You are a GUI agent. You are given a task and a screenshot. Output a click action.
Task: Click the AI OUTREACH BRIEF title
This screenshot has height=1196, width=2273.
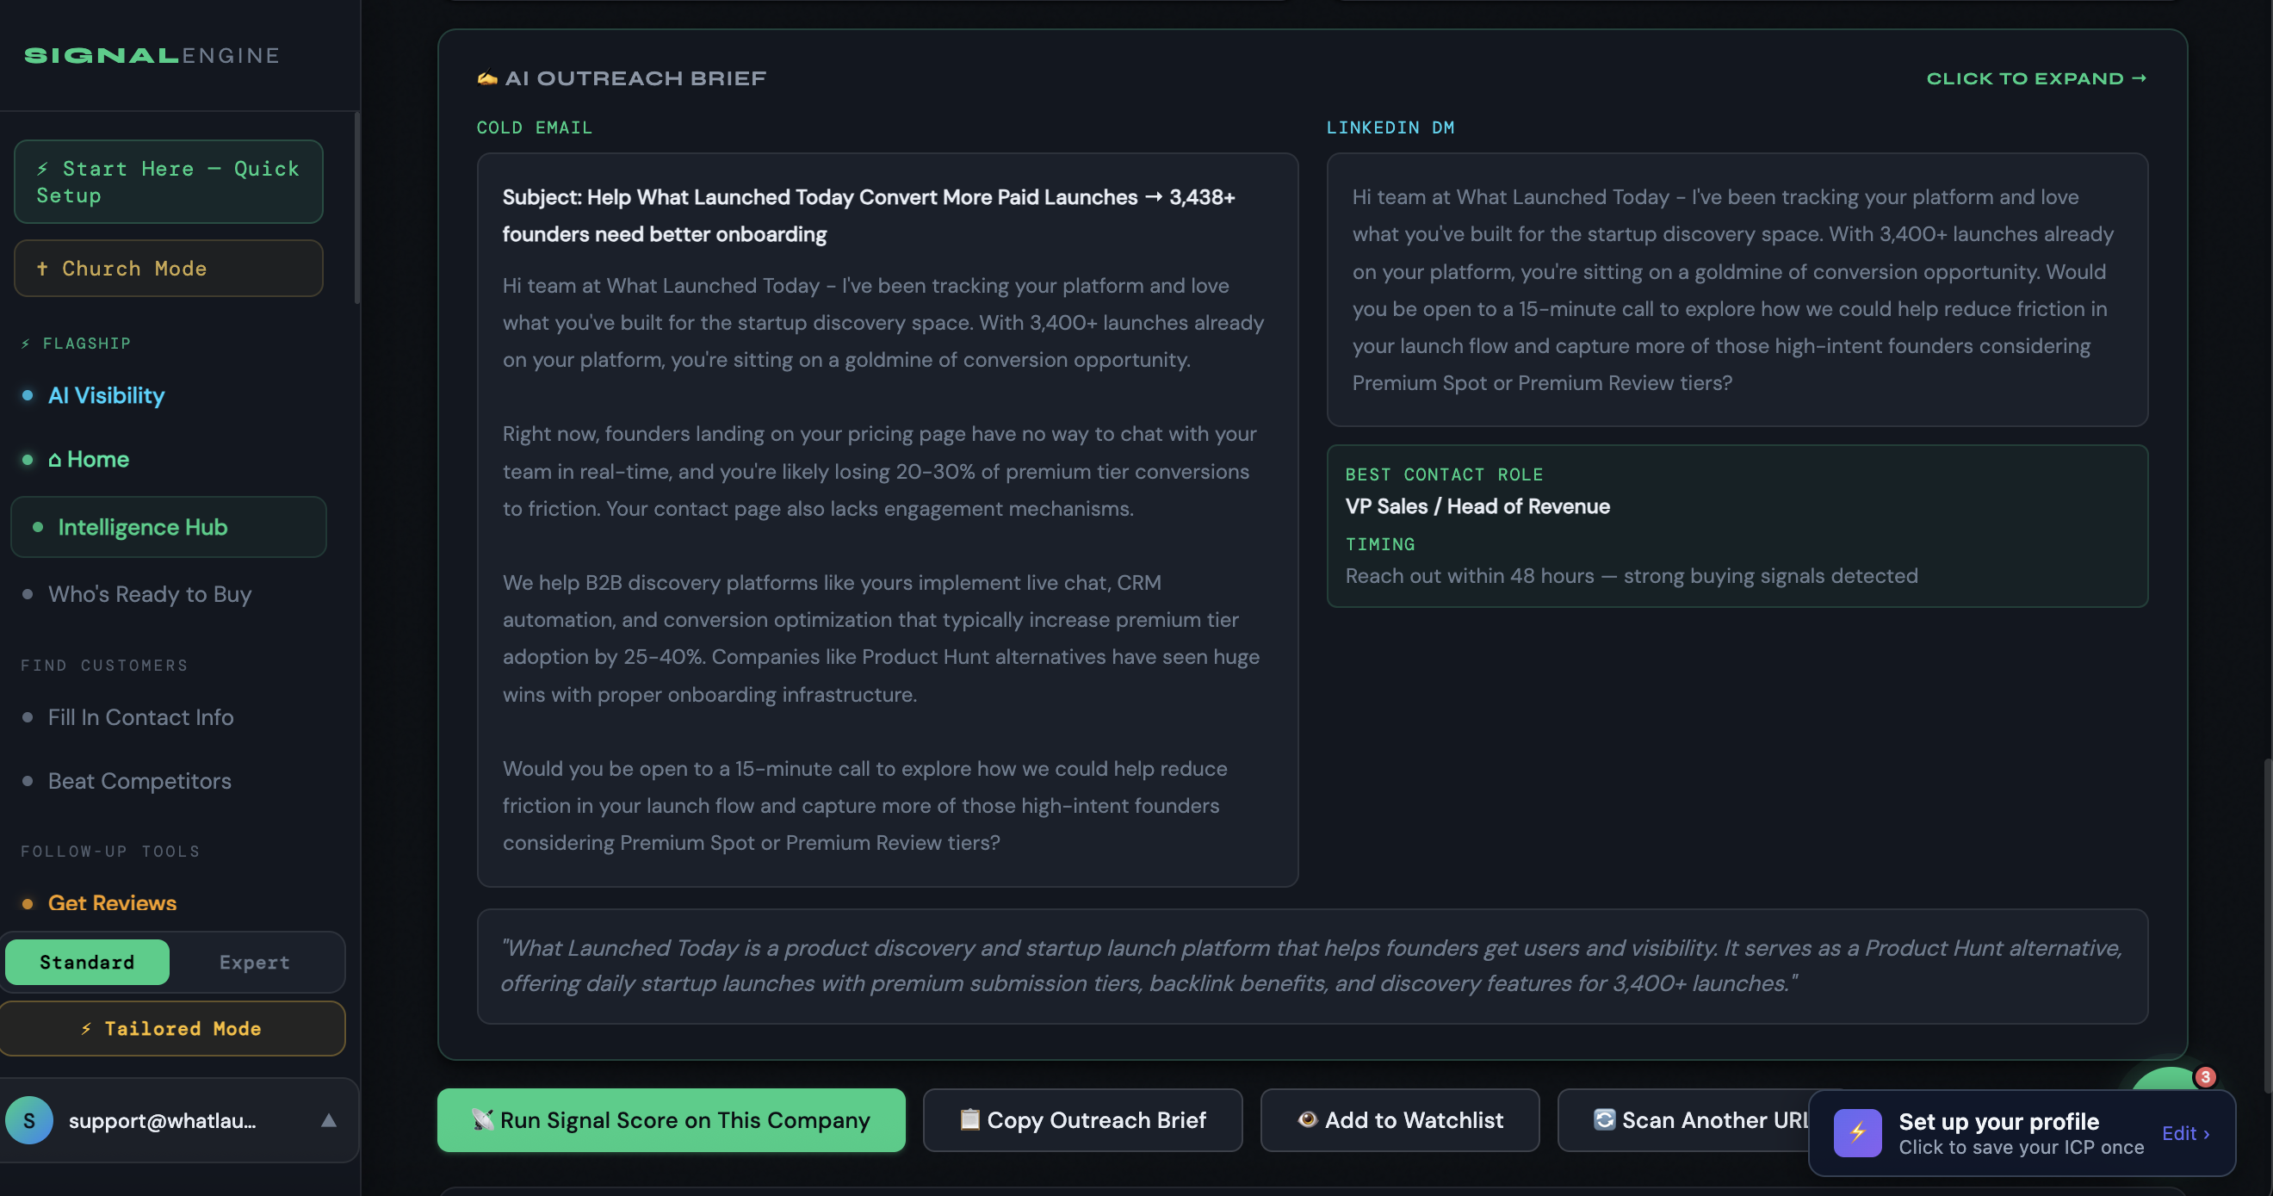point(635,78)
